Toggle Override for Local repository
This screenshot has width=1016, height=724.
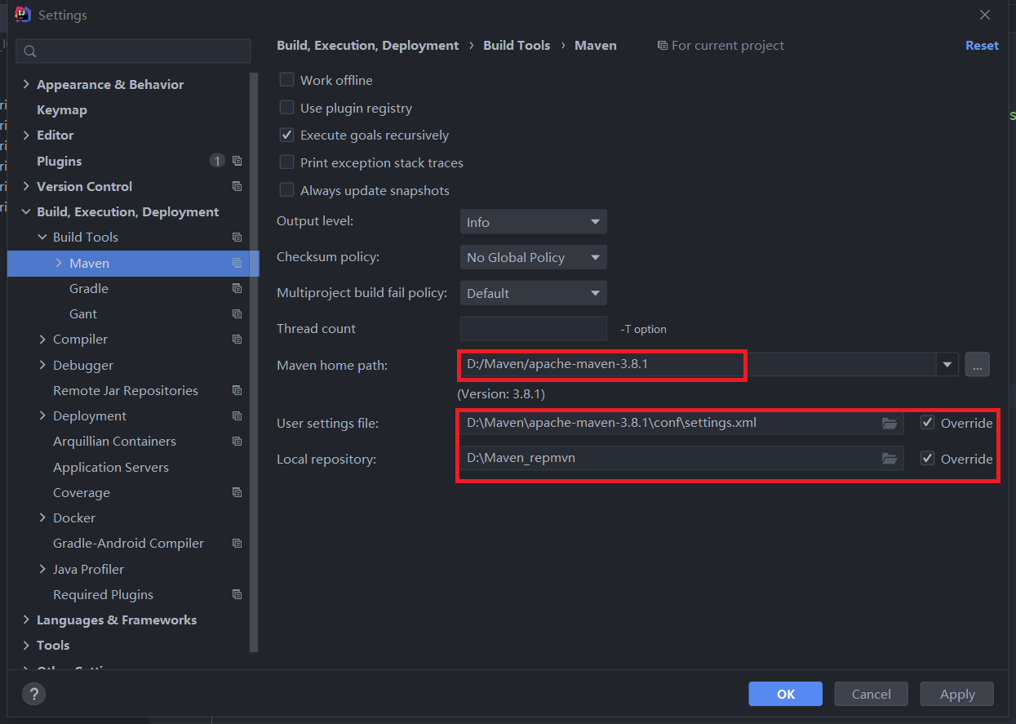(927, 459)
